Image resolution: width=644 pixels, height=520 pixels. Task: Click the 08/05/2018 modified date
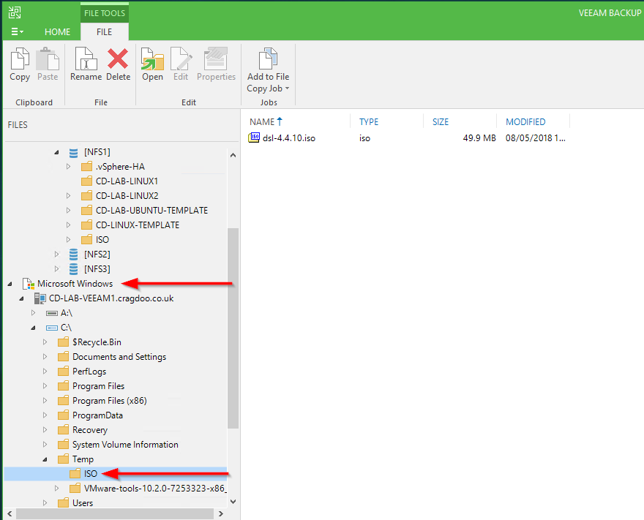click(x=535, y=138)
